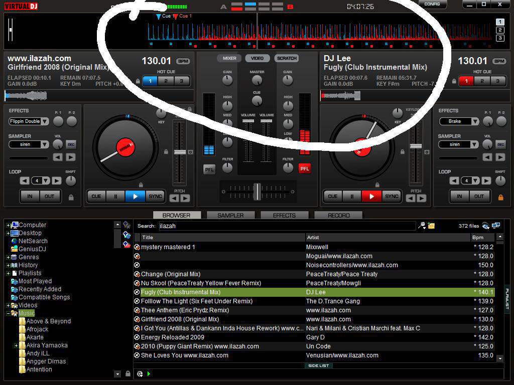Nudge right deck pitch up arrow
Image resolution: width=514 pixels, height=385 pixels.
coord(422,198)
